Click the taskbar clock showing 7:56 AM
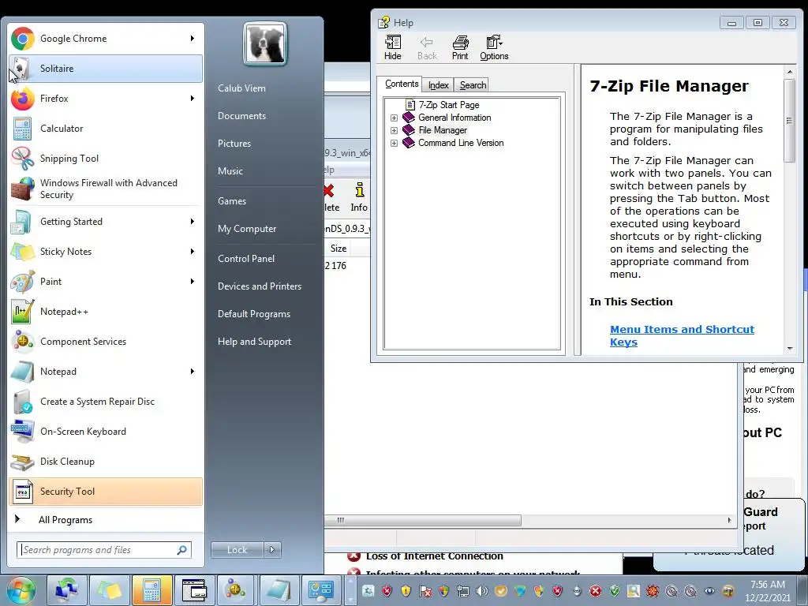Viewport: 808px width, 606px height. [767, 591]
